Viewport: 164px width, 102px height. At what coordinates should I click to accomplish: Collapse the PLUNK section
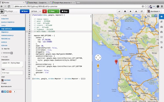pyautogui.click(x=4, y=57)
